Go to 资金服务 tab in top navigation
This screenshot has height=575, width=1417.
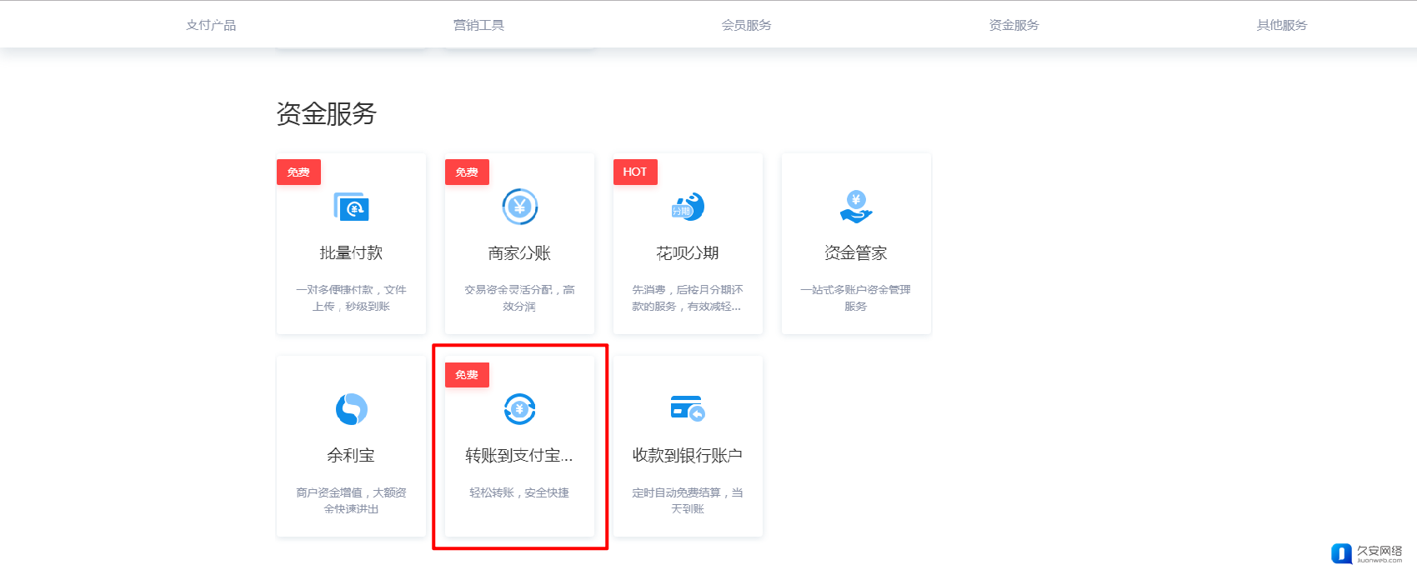point(1014,25)
